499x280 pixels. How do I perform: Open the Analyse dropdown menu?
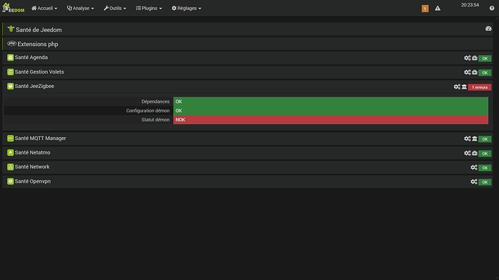click(80, 8)
